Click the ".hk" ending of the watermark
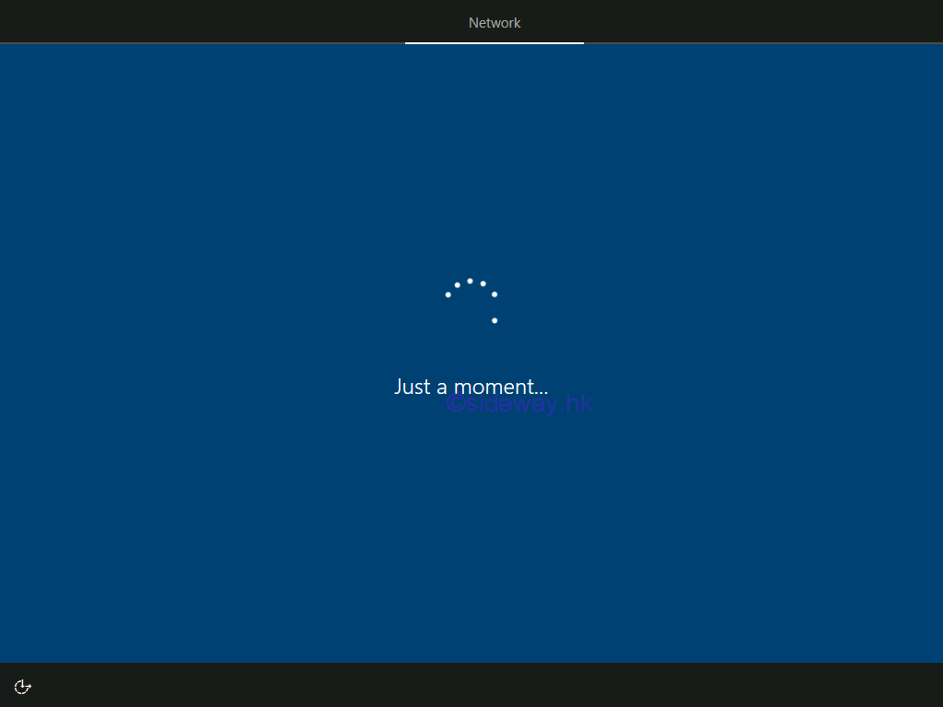943x707 pixels. point(576,402)
